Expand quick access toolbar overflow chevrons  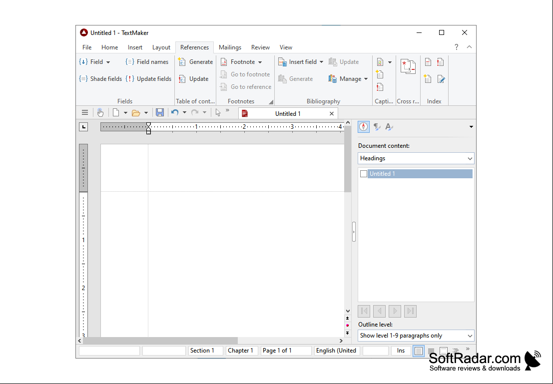pyautogui.click(x=227, y=111)
